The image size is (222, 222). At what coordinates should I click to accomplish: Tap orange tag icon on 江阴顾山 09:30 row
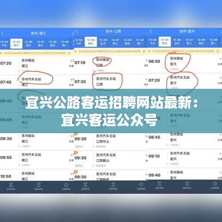(76, 153)
